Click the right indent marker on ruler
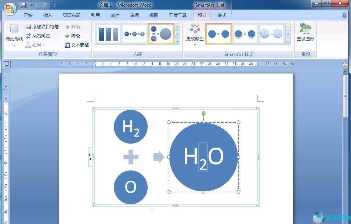The width and height of the screenshot is (351, 224). tap(257, 65)
